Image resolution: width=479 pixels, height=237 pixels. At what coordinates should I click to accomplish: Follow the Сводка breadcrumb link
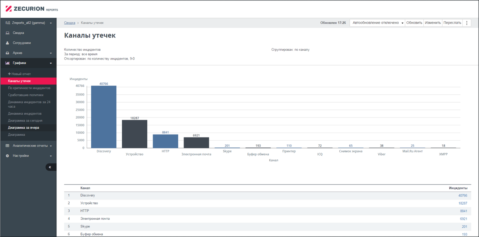(x=70, y=23)
